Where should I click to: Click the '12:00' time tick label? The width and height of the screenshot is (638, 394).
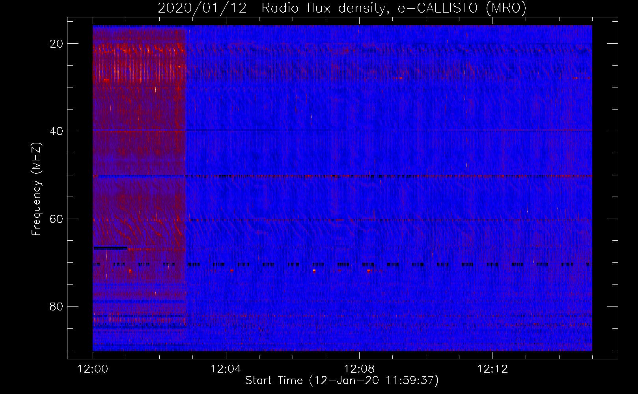93,369
